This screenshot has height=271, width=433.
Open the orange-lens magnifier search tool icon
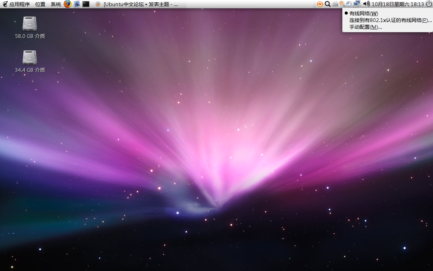342,4
